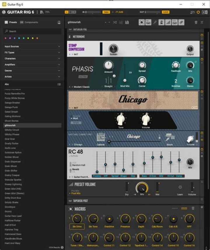Switch Macros to single-row layout
The width and height of the screenshot is (210, 250).
click(x=175, y=208)
